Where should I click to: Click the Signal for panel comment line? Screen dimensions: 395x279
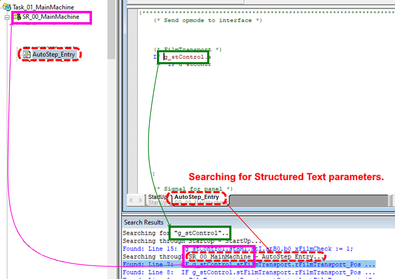tap(193, 189)
